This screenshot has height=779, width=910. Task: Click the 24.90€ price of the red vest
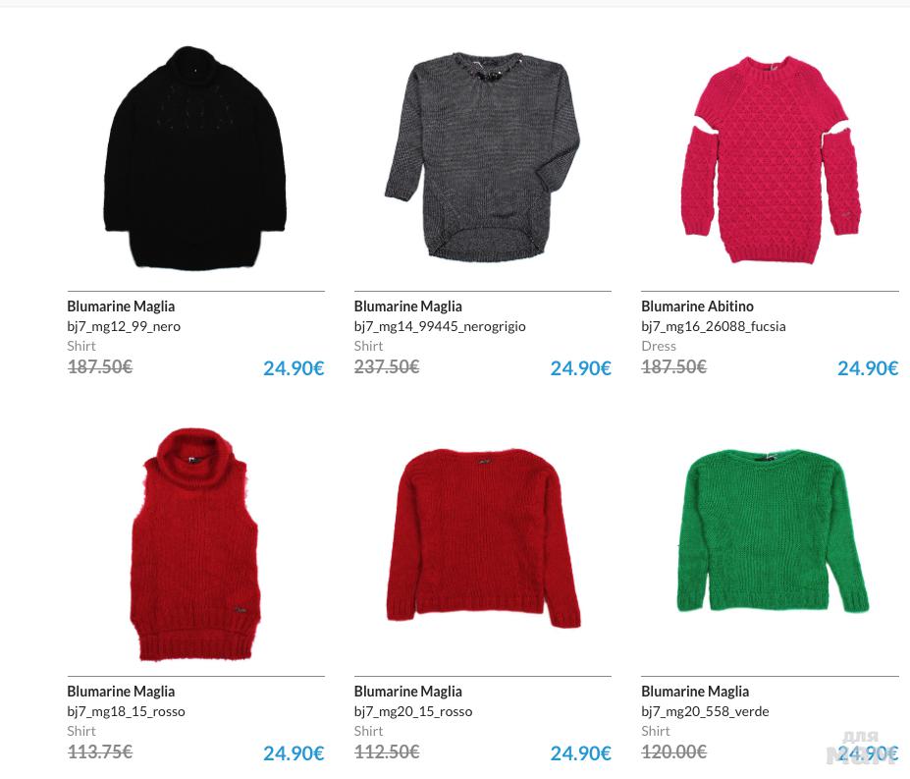(x=294, y=753)
